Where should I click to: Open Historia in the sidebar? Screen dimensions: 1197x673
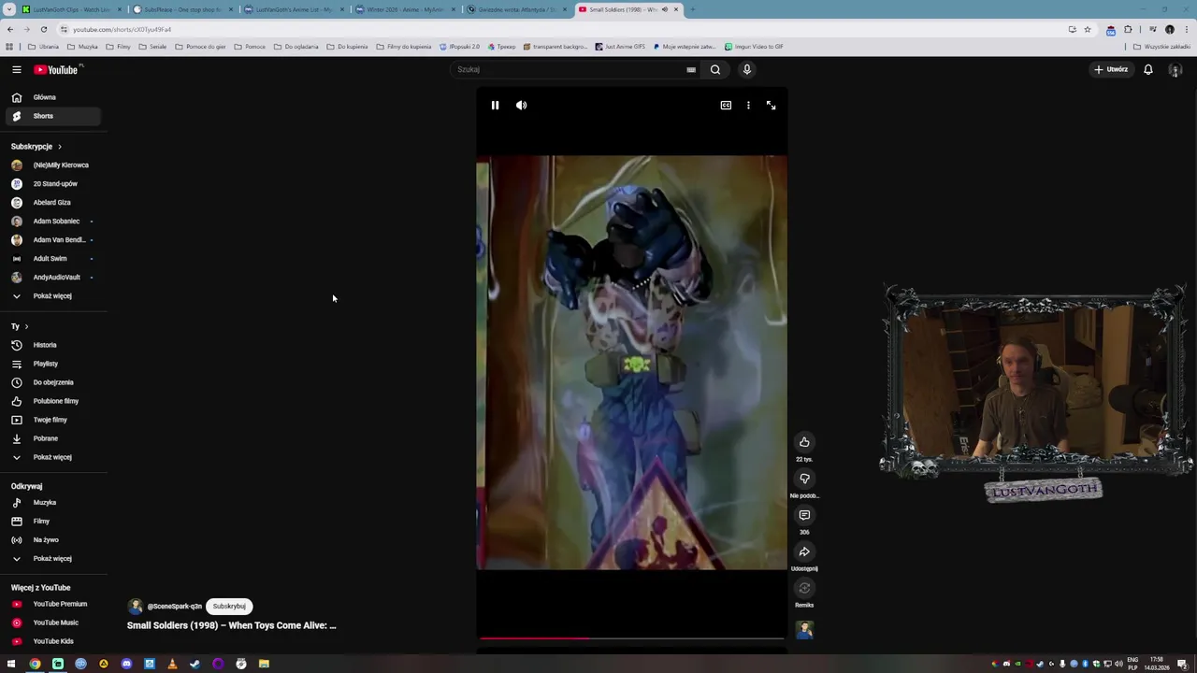point(51,345)
